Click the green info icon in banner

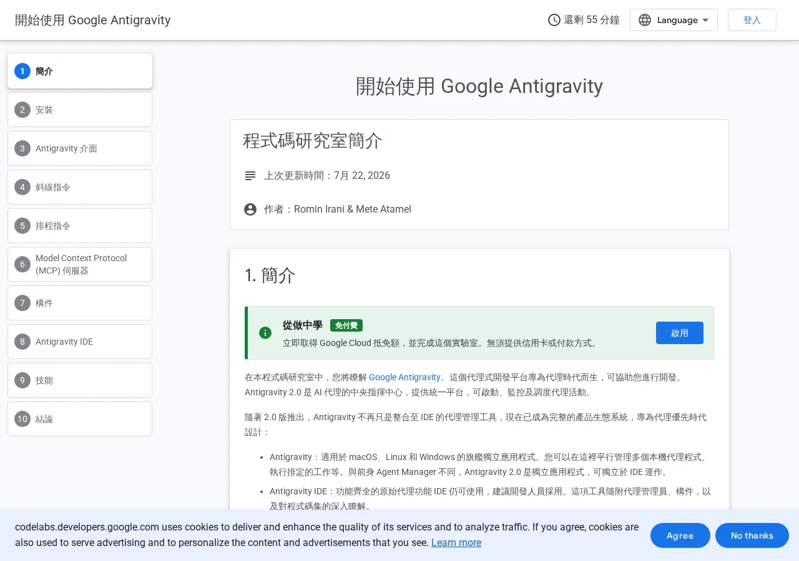(x=265, y=333)
